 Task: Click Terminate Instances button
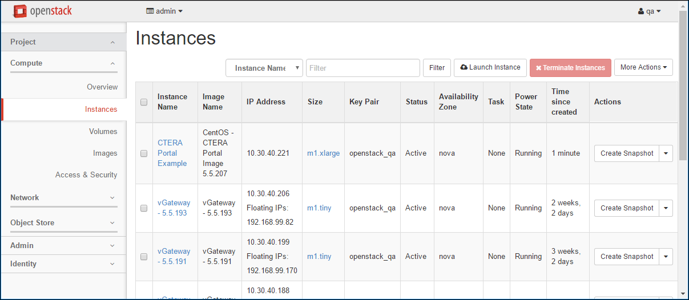[570, 68]
